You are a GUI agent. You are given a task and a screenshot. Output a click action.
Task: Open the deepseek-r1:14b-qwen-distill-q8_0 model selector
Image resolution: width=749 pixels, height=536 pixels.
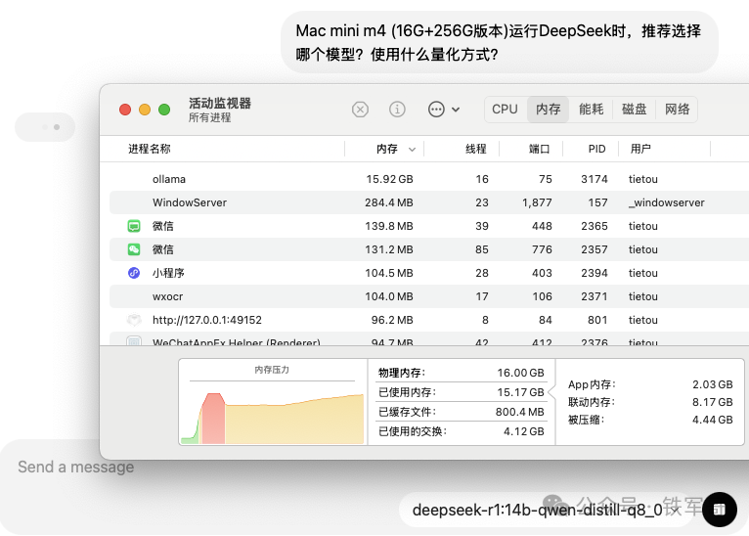point(547,511)
